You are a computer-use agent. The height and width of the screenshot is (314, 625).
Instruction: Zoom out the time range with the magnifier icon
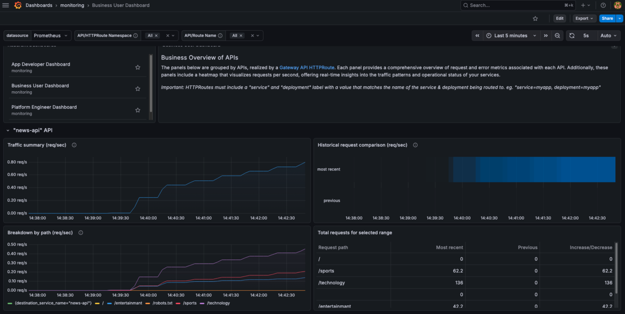tap(557, 35)
